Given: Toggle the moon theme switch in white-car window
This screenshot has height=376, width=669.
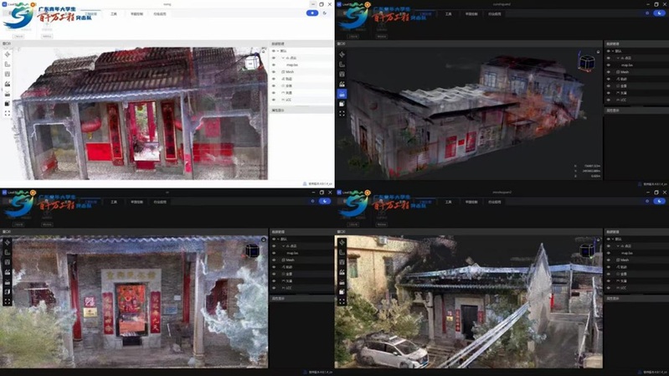Looking at the screenshot, I should [x=659, y=201].
